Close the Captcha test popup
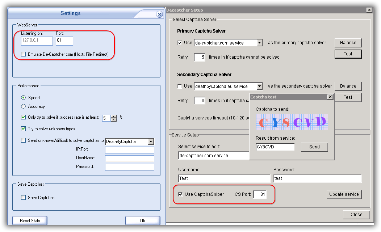Image resolution: width=381 pixels, height=232 pixels. pyautogui.click(x=330, y=97)
